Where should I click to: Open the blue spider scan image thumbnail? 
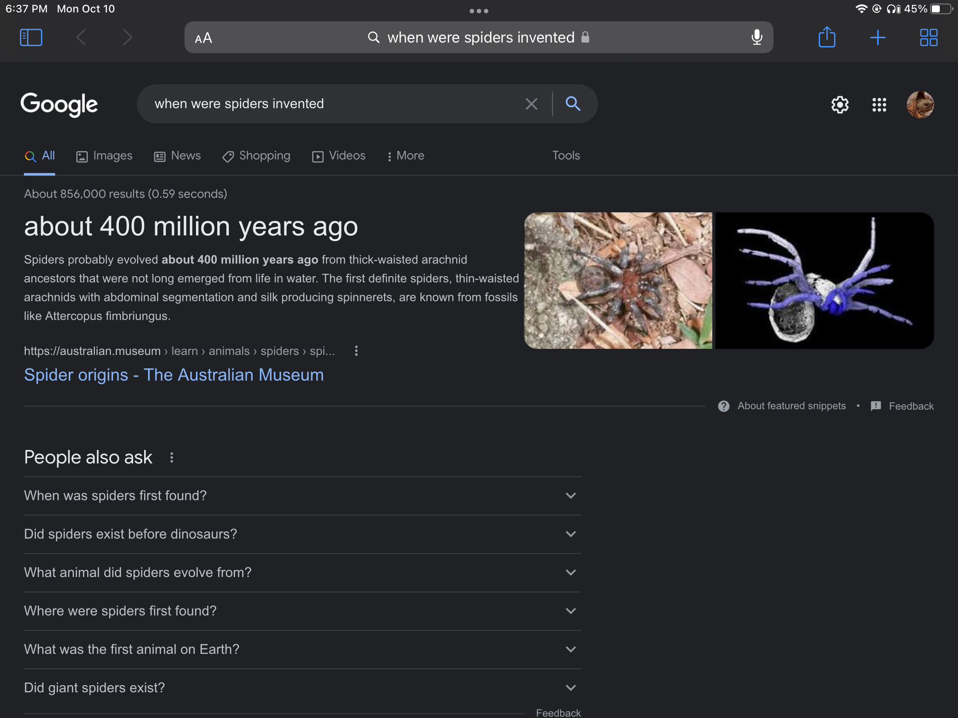pyautogui.click(x=825, y=281)
